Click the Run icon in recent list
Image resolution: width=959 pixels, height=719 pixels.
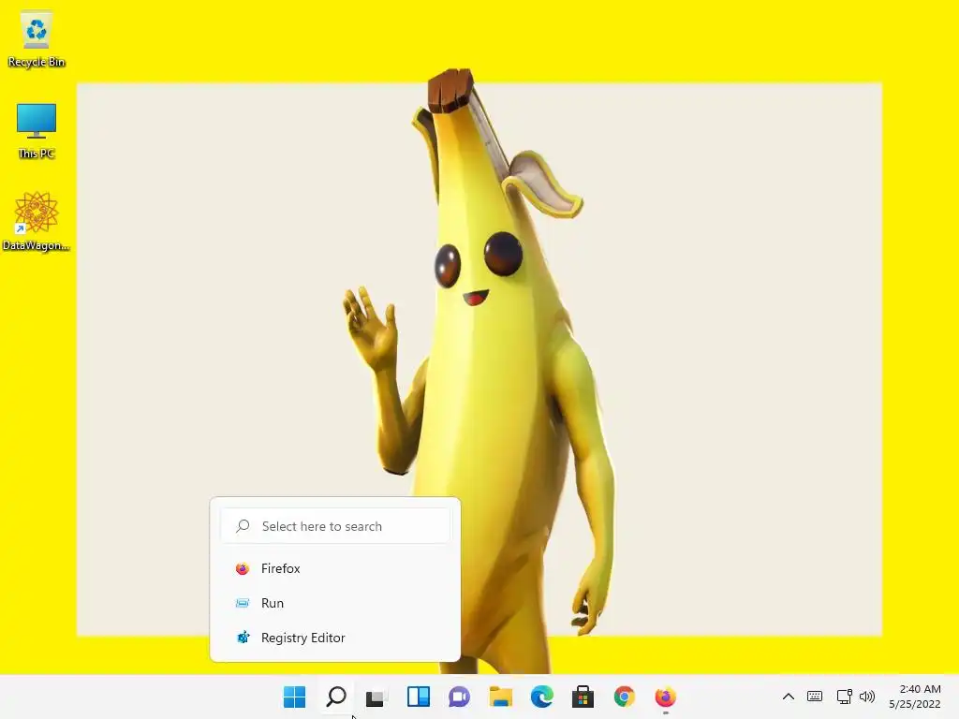pyautogui.click(x=243, y=604)
